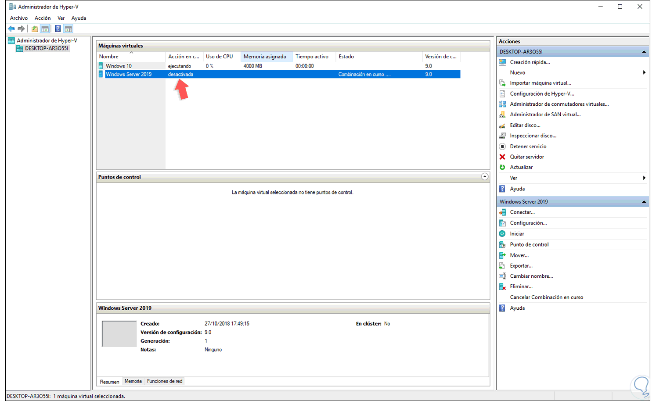Sort by the Estado column header
Image resolution: width=656 pixels, height=401 pixels.
[x=379, y=57]
